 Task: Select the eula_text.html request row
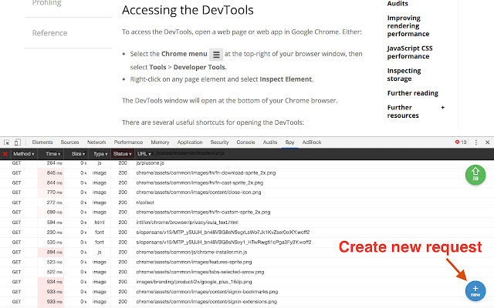coord(247,223)
